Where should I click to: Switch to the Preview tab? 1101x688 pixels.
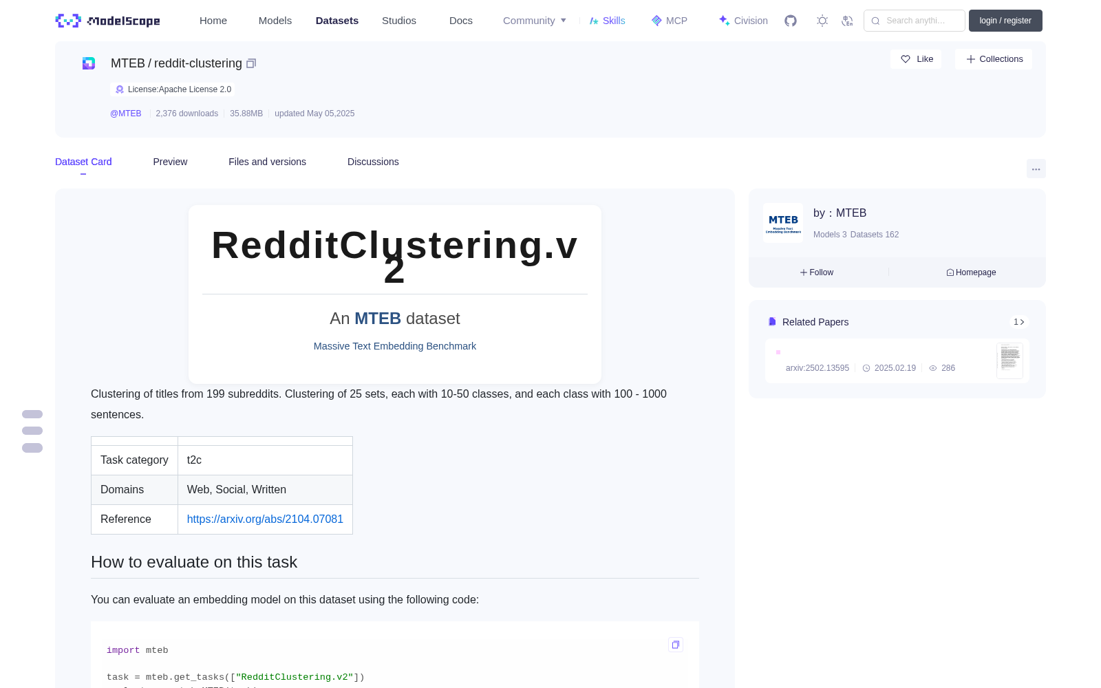tap(170, 162)
